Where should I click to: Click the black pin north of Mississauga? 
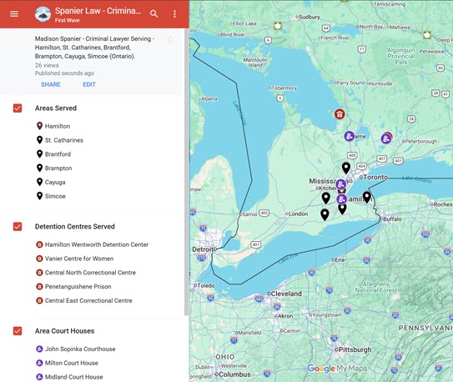click(x=346, y=168)
